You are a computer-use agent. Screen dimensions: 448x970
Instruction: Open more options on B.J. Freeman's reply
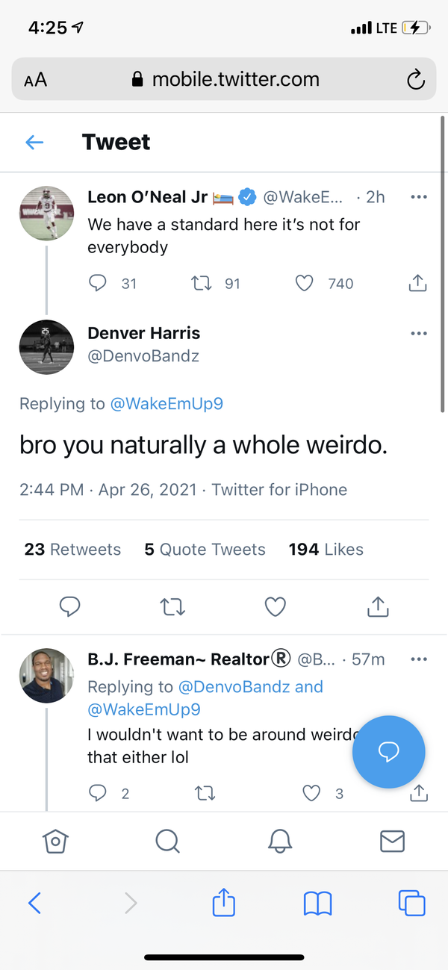point(419,659)
